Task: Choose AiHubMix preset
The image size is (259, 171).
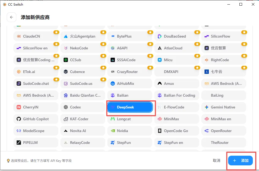Action: tap(130, 83)
